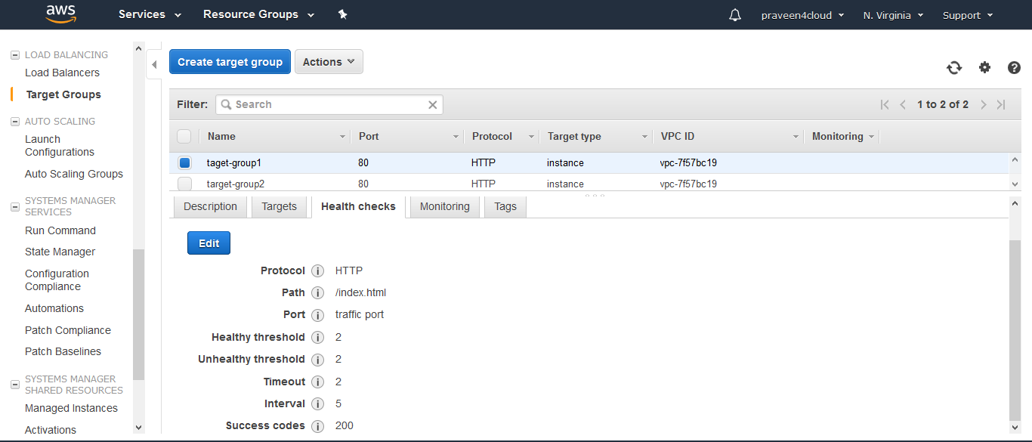1032x442 pixels.
Task: Click the AWS logo
Action: [60, 14]
